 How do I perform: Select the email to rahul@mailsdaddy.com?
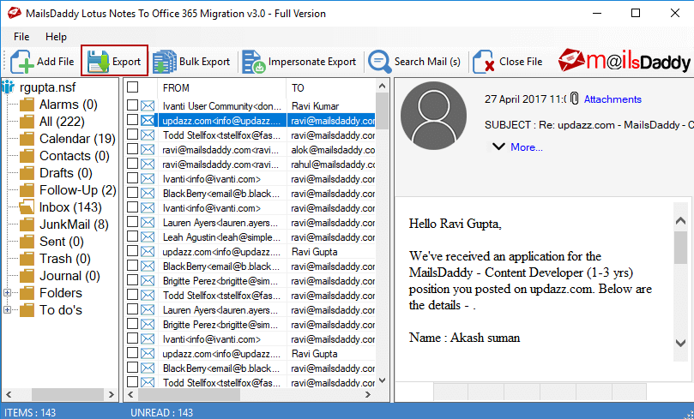point(250,165)
